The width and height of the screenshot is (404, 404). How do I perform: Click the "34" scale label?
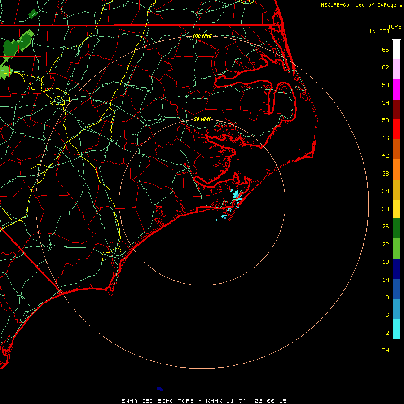click(386, 191)
